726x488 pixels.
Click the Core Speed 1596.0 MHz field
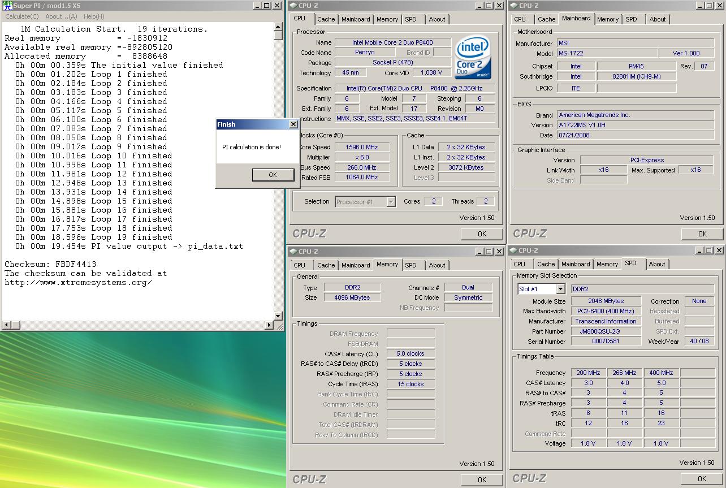362,147
